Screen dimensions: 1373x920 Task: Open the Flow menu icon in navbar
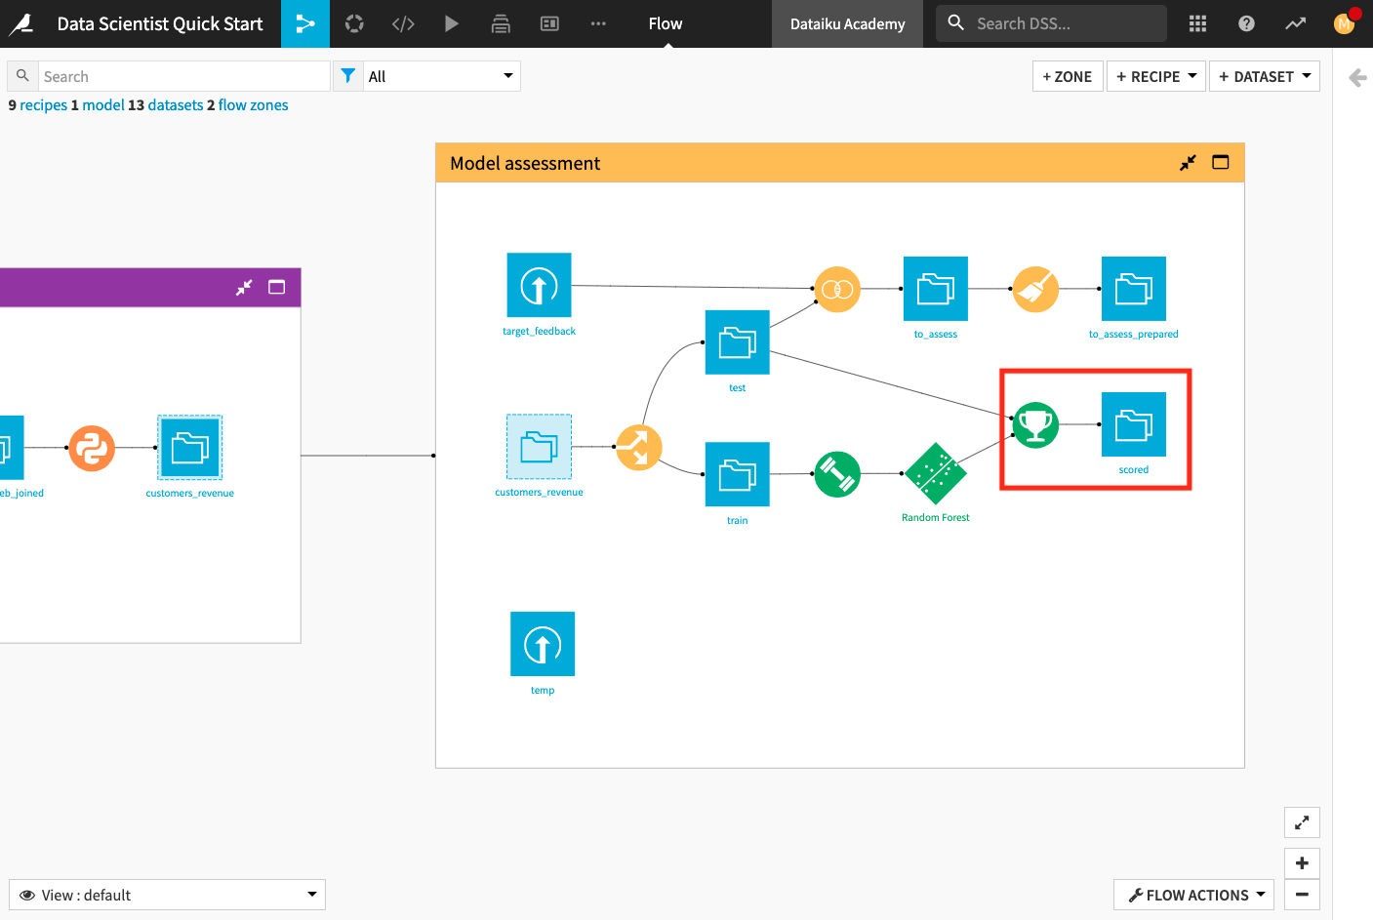tap(305, 23)
